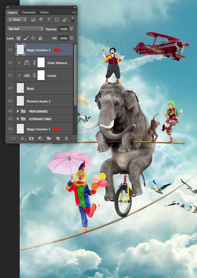Filter layers by adjustment layers icon

(41, 19)
